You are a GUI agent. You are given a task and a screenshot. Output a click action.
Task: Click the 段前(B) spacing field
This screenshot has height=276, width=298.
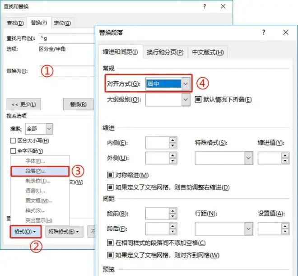tap(157, 214)
